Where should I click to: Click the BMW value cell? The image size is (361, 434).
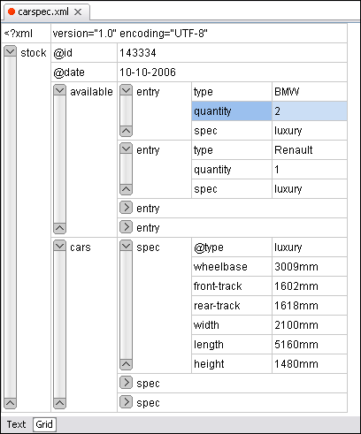tap(310, 92)
